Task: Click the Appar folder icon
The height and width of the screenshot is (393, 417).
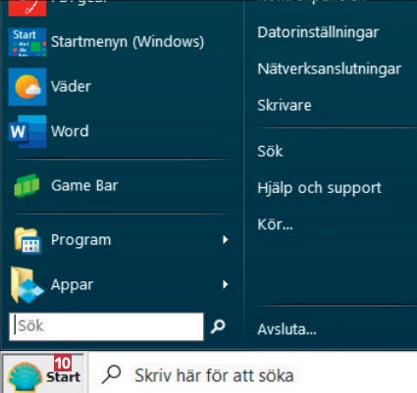Action: point(26,285)
